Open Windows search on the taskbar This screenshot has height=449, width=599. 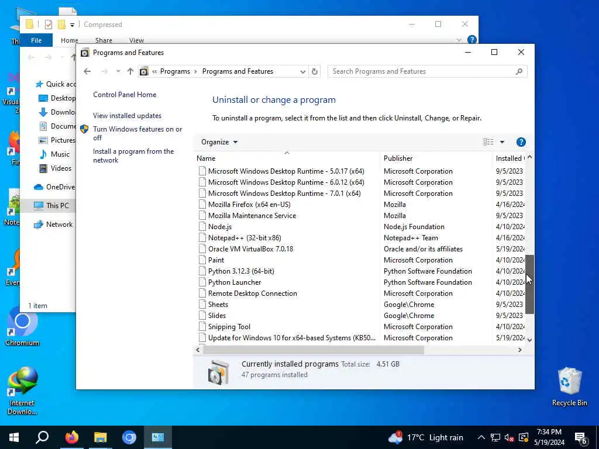42,437
